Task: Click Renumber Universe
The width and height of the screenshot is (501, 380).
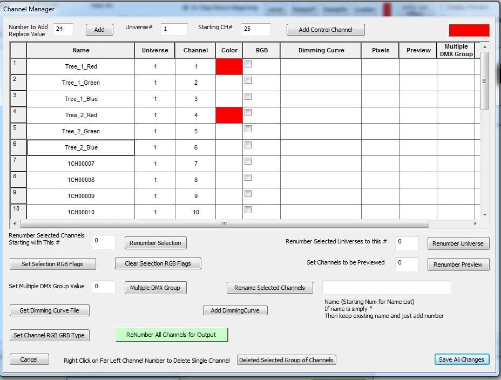Action: tap(458, 243)
